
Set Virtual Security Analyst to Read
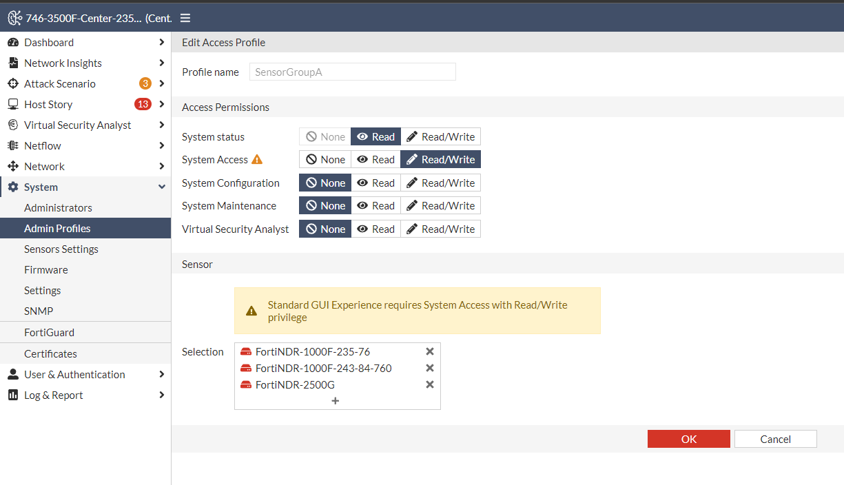pos(376,229)
